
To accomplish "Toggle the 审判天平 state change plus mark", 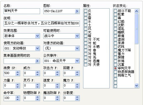I will (115, 68).
